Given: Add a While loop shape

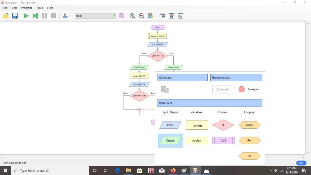Looking at the screenshot, I should tap(249, 125).
